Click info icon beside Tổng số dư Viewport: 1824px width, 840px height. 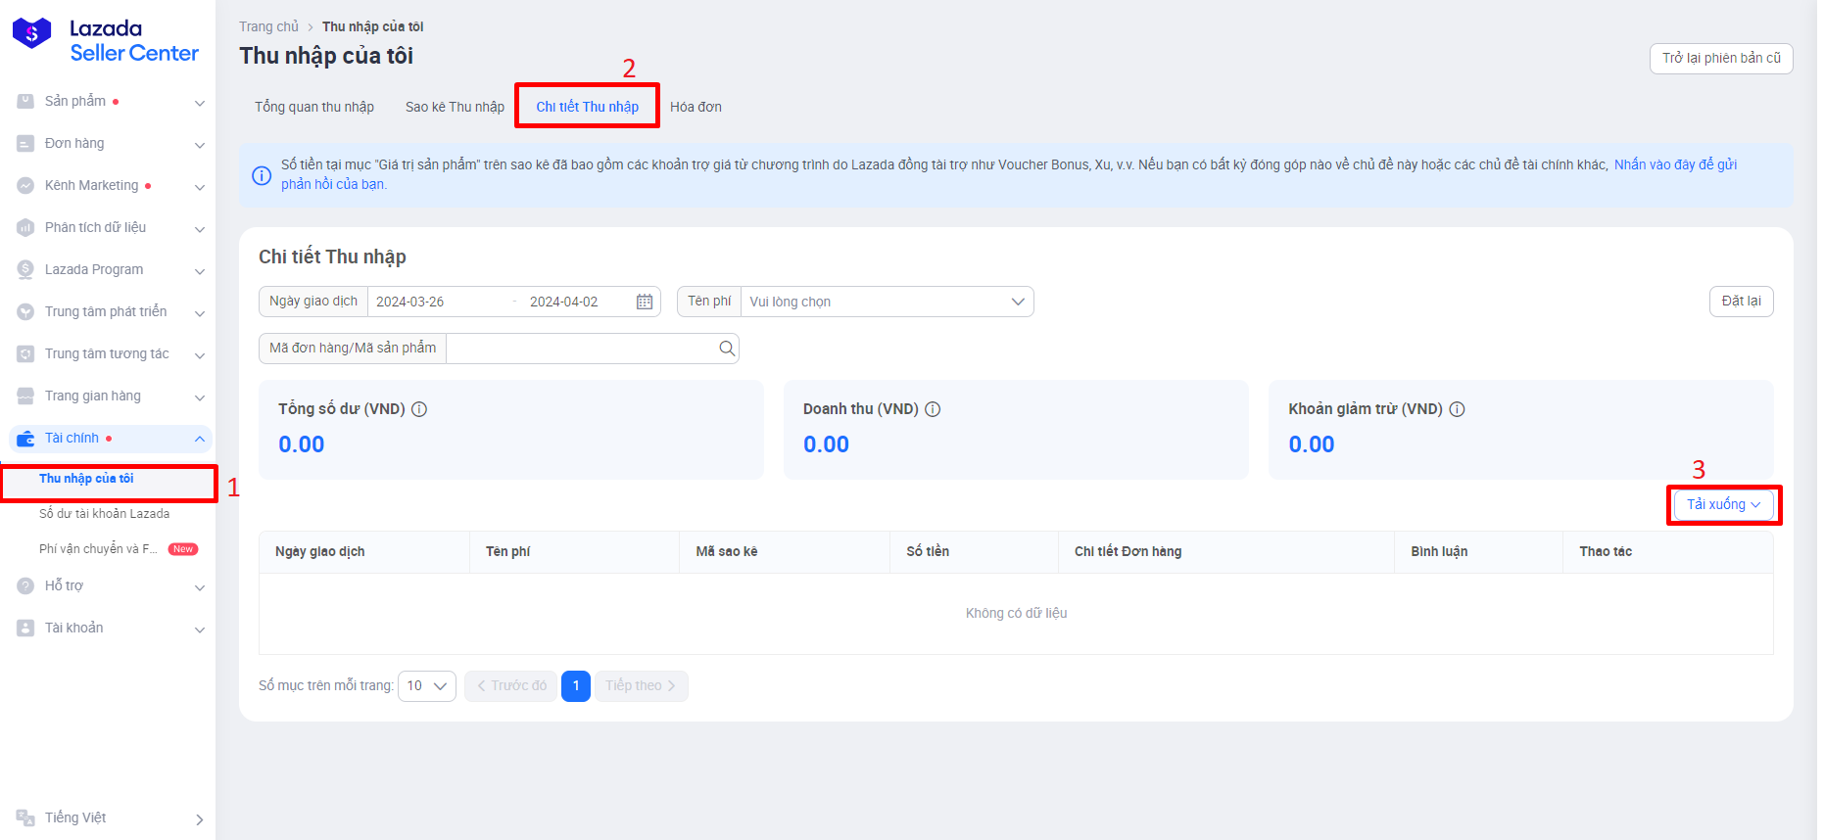click(x=419, y=409)
